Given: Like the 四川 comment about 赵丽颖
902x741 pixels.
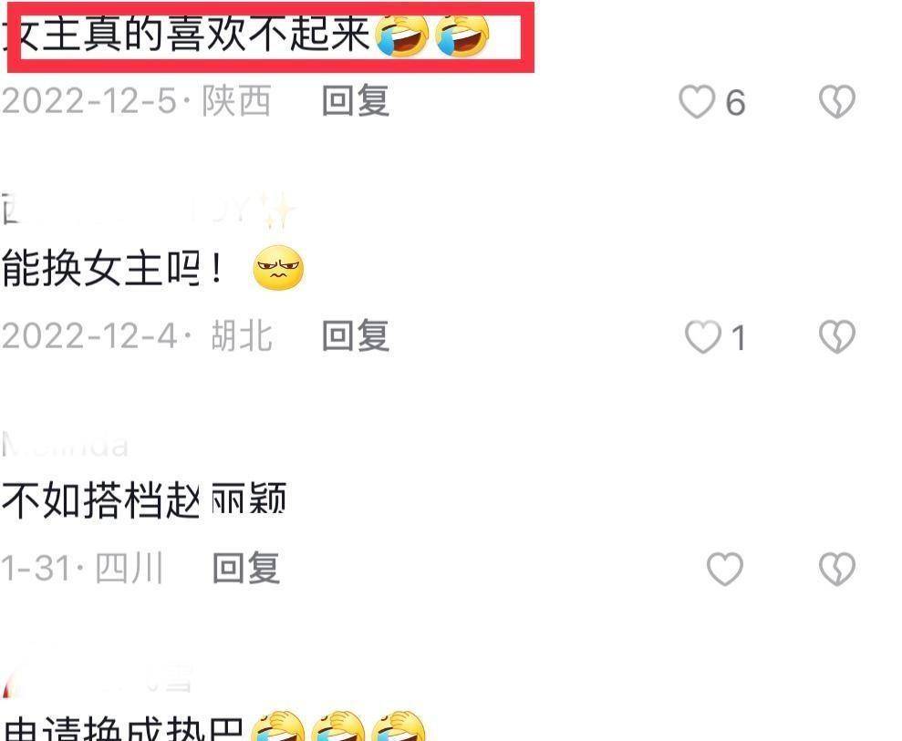Looking at the screenshot, I should click(x=725, y=569).
